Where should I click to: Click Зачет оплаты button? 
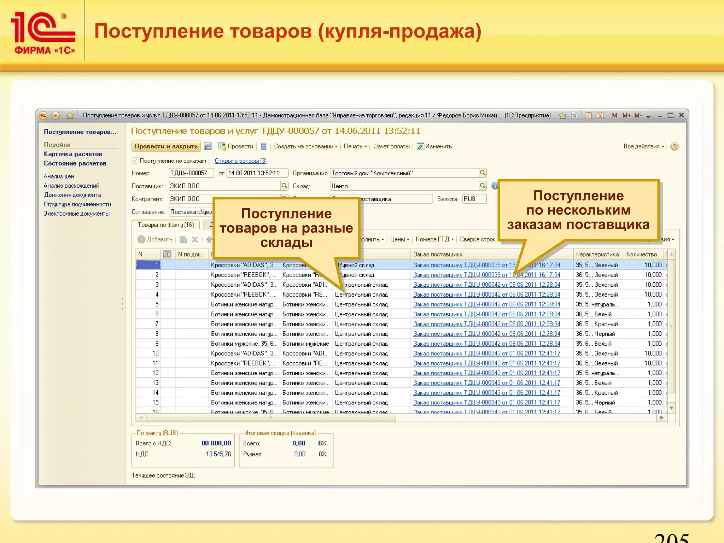(x=392, y=146)
